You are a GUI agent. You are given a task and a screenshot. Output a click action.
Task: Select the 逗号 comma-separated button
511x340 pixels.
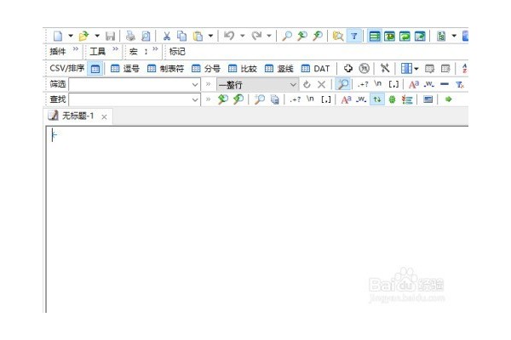[x=125, y=69]
